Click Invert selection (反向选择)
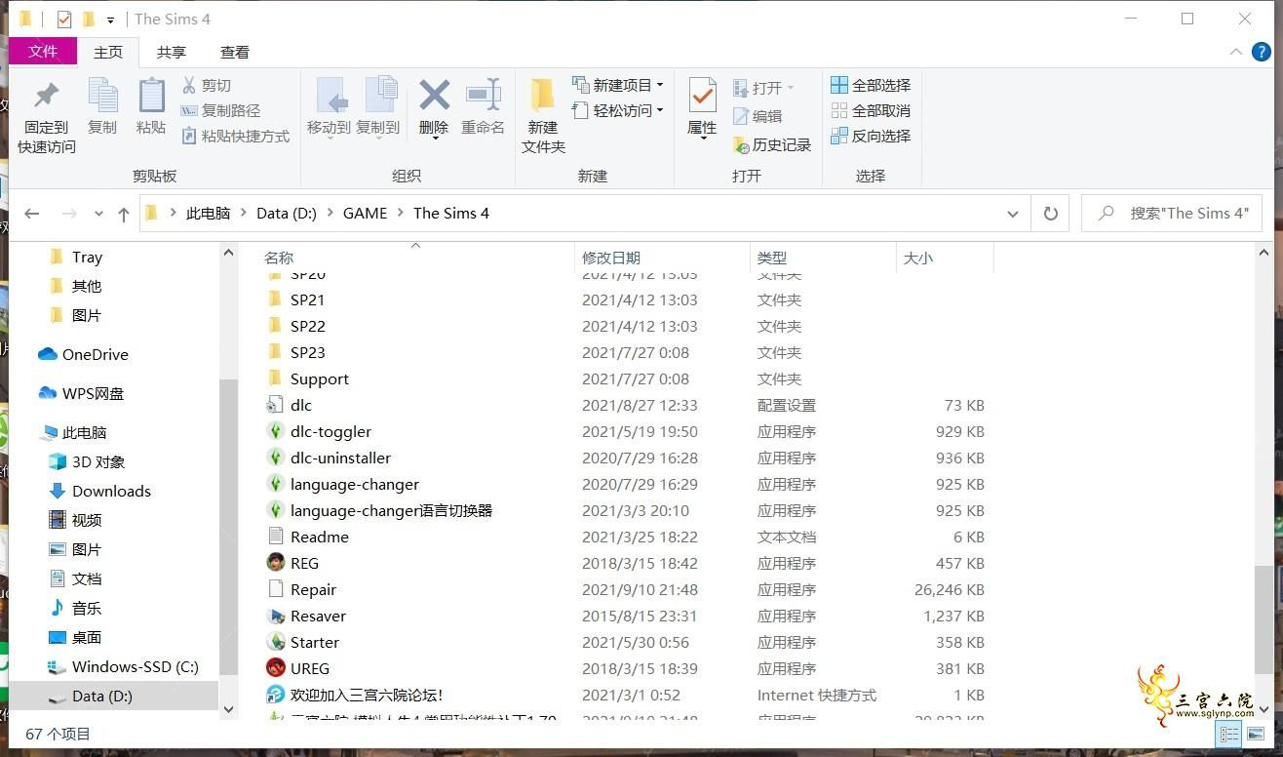Screen dimensions: 1283x757 (871, 137)
